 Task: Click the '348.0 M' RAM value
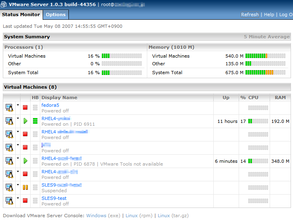(280, 161)
